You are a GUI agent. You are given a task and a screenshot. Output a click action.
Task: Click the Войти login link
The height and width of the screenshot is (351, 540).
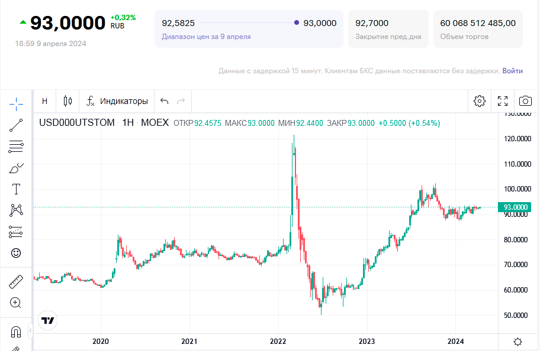[x=512, y=71]
